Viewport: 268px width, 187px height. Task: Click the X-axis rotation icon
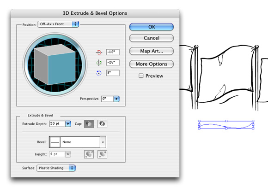pos(99,53)
